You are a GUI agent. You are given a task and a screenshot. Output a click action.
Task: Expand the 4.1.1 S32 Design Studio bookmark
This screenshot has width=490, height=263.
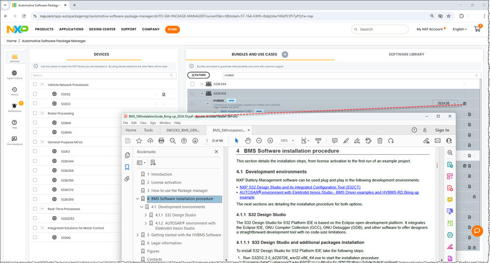point(146,215)
